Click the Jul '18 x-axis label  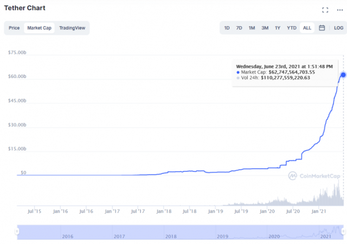pyautogui.click(x=189, y=212)
